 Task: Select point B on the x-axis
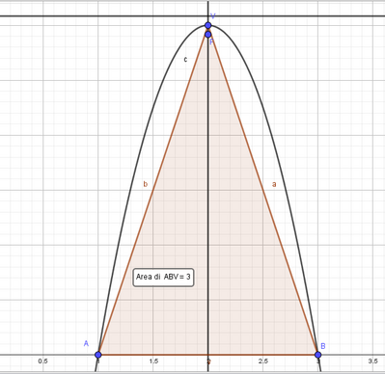(x=318, y=355)
